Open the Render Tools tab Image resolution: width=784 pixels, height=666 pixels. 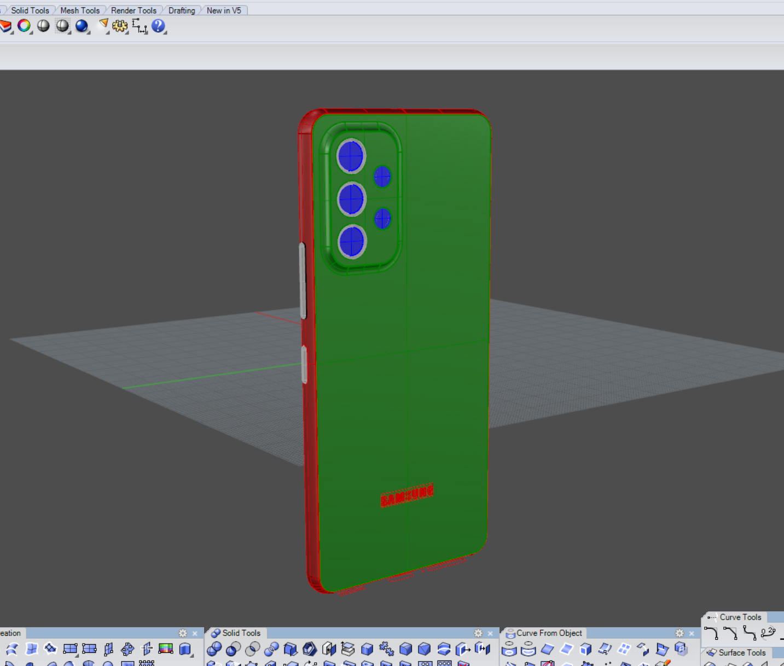pyautogui.click(x=133, y=10)
